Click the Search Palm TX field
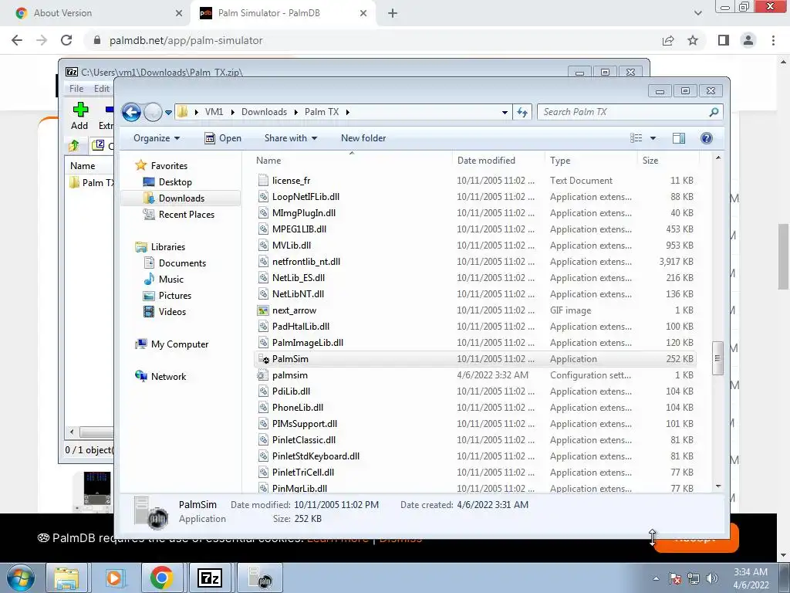This screenshot has width=790, height=593. click(623, 112)
